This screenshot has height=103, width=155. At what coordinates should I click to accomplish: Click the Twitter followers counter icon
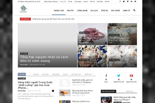[119, 76]
